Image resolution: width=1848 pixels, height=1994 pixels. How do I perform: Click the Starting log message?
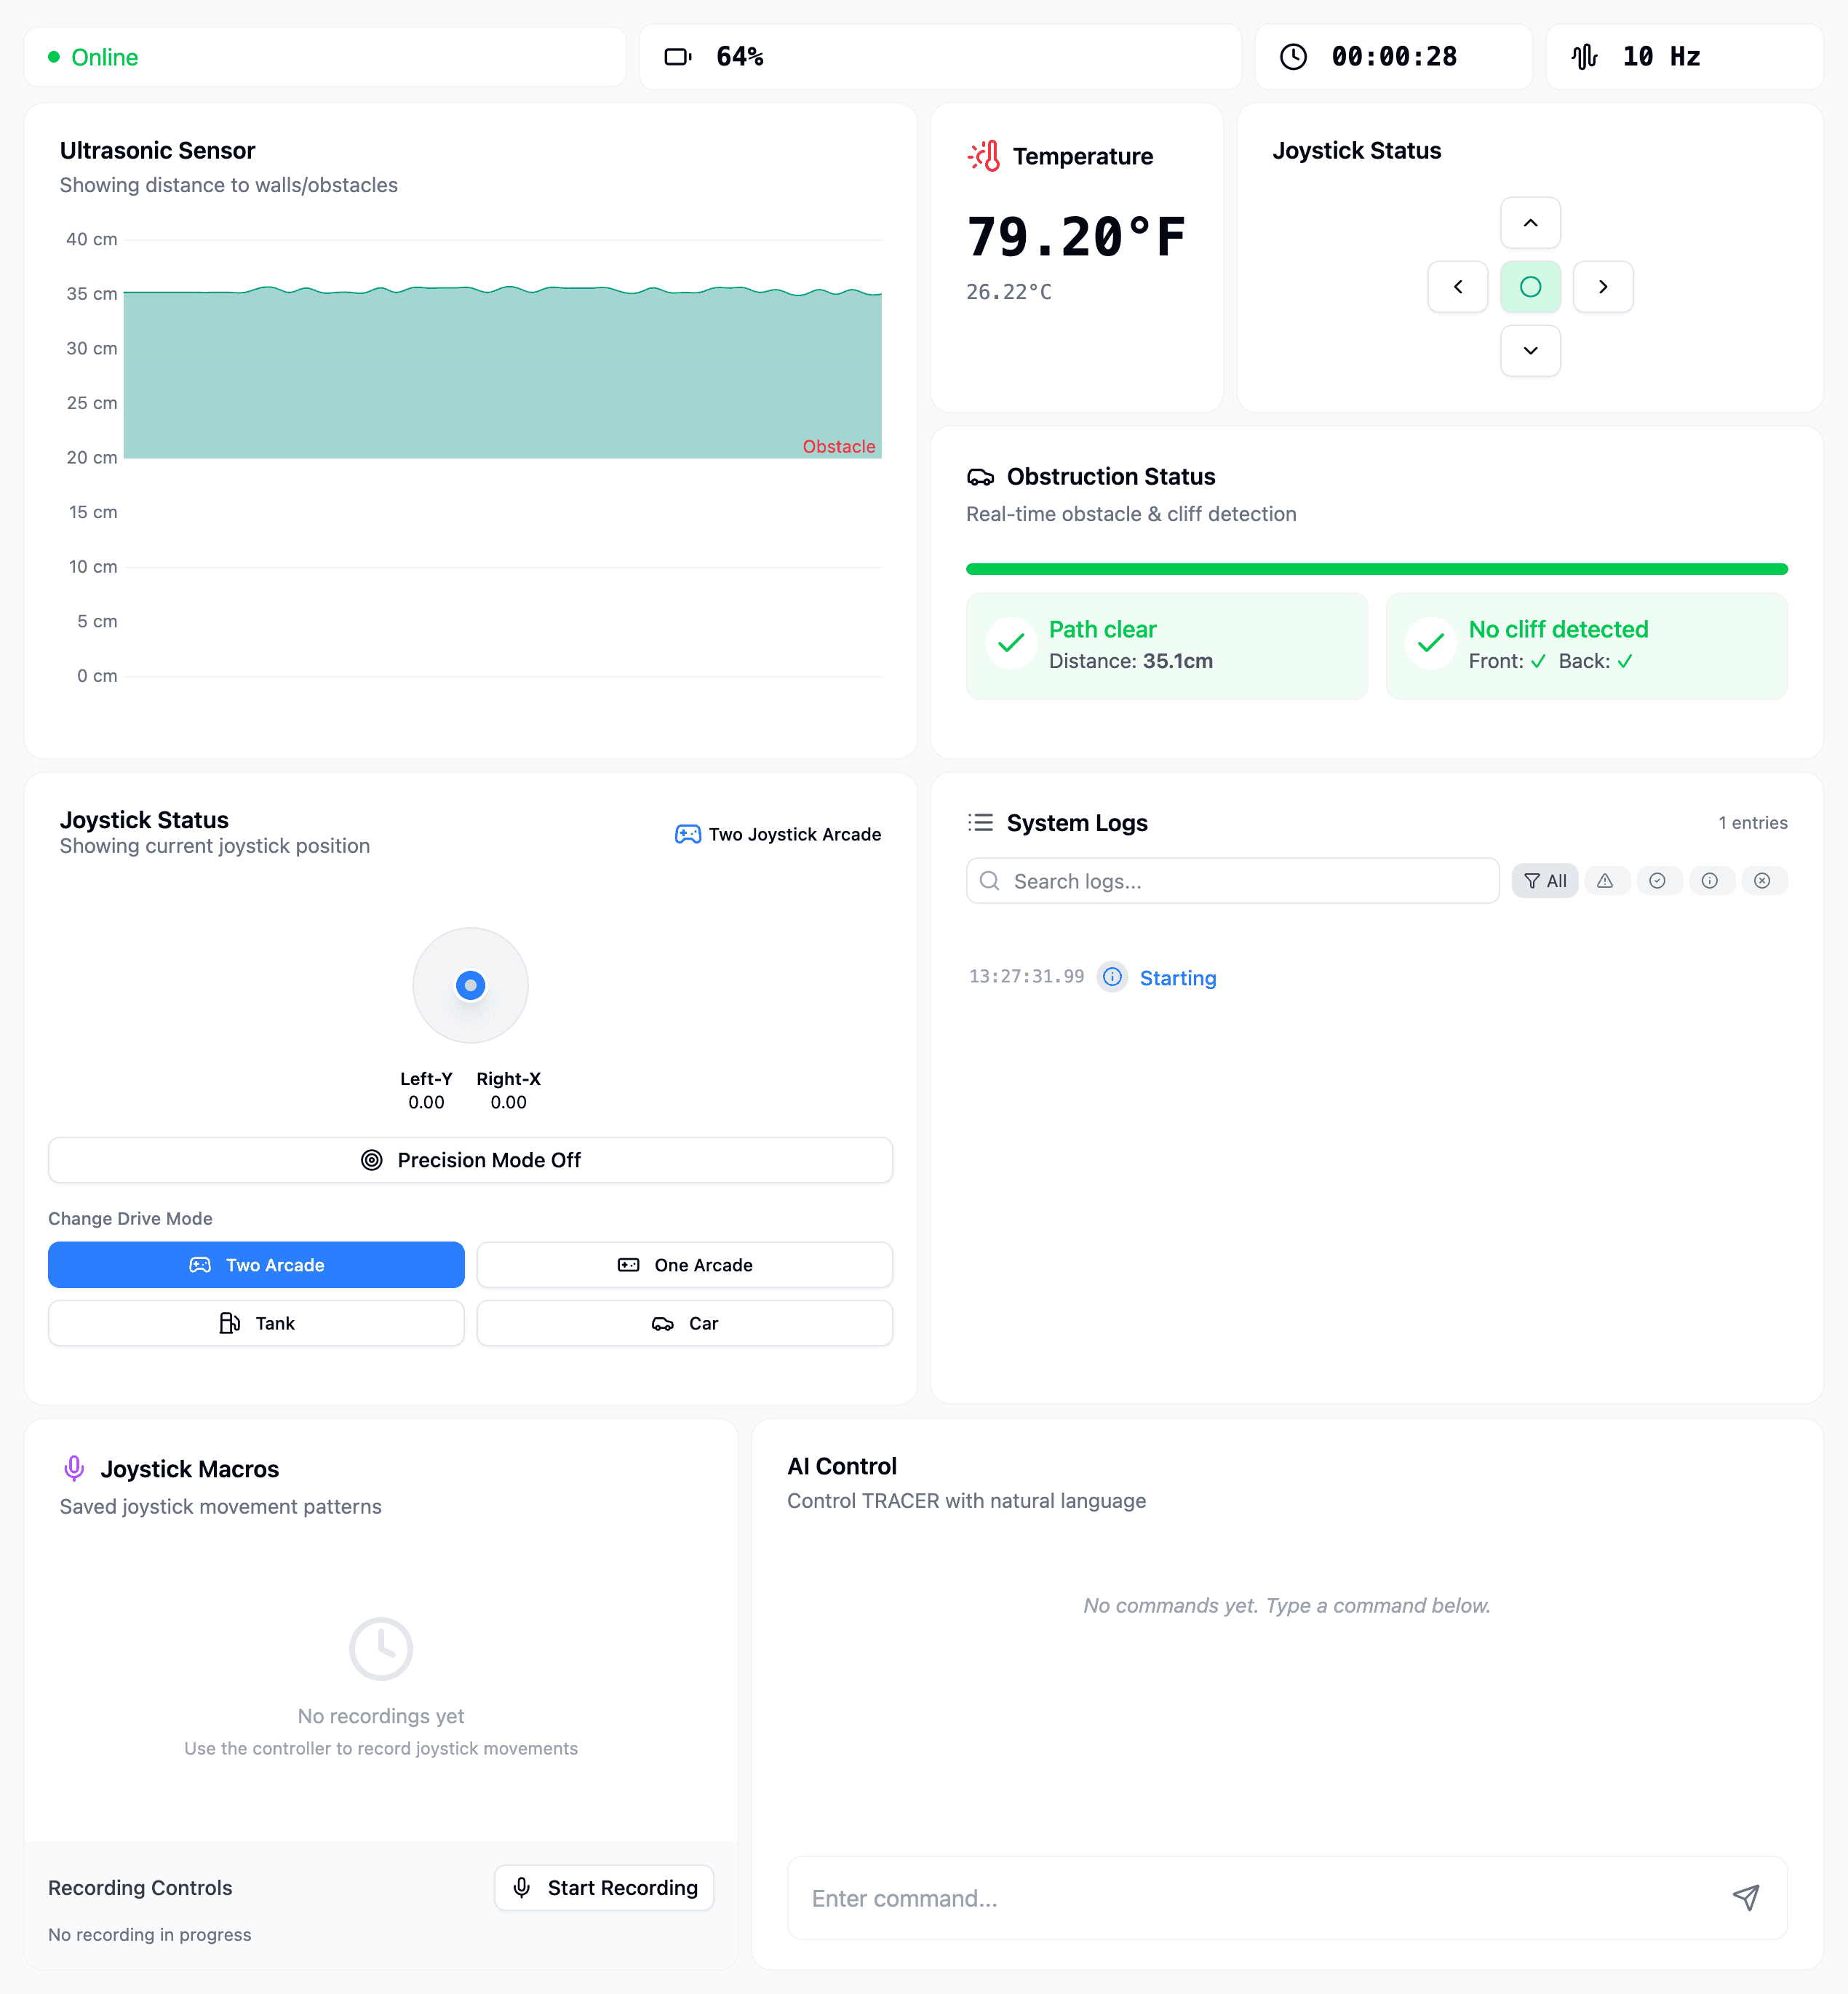pyautogui.click(x=1178, y=978)
